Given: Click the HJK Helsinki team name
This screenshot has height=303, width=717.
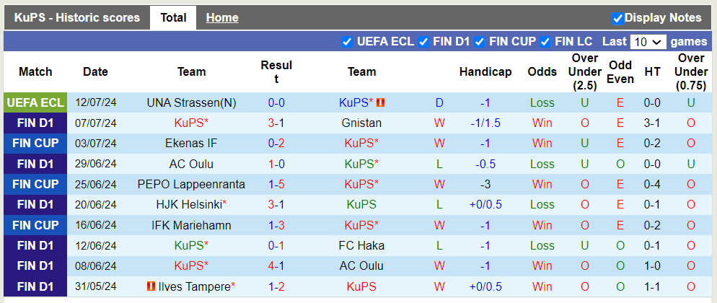Looking at the screenshot, I should click(189, 205).
